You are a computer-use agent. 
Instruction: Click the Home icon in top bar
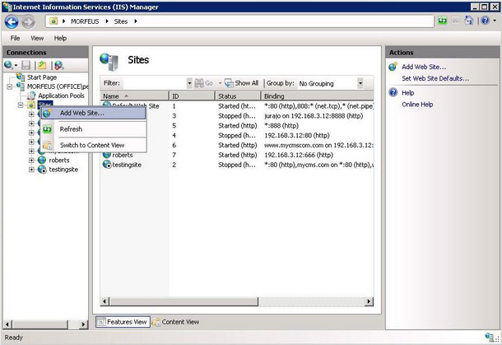(x=469, y=21)
